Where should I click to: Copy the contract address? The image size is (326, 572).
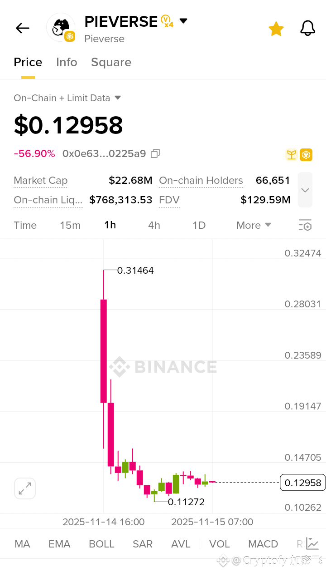[x=155, y=154]
